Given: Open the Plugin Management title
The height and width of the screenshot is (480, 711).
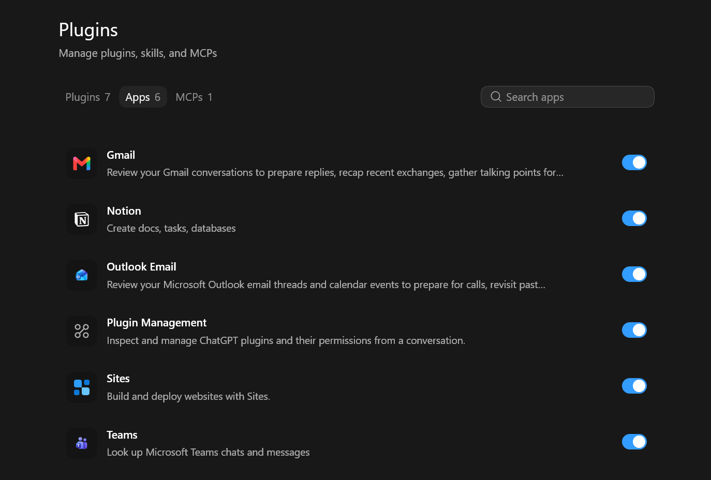Looking at the screenshot, I should pyautogui.click(x=157, y=323).
